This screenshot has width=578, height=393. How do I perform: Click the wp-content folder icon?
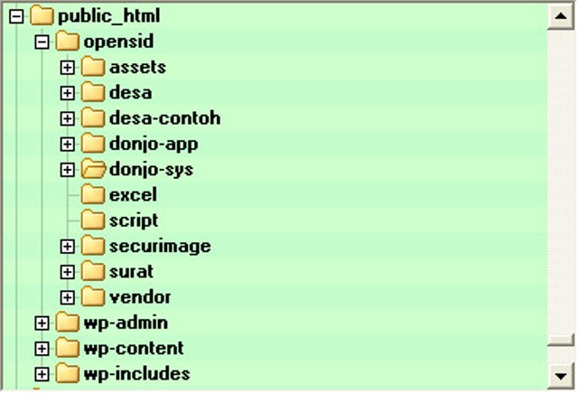click(x=67, y=348)
